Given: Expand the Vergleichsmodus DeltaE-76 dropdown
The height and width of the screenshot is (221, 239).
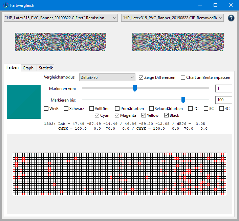Looking at the screenshot, I should pos(107,78).
